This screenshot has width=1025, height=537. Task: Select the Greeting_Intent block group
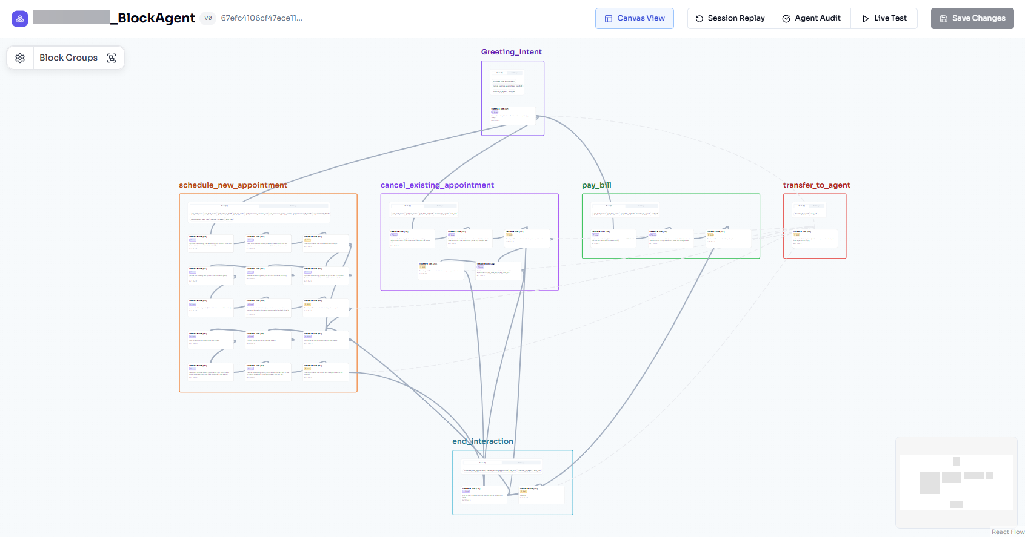512,52
